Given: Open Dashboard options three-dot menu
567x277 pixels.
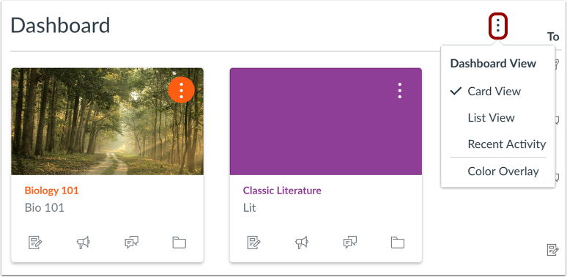Looking at the screenshot, I should coord(498,26).
